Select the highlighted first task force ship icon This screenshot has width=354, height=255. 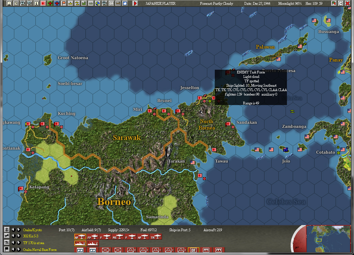coord(80,243)
